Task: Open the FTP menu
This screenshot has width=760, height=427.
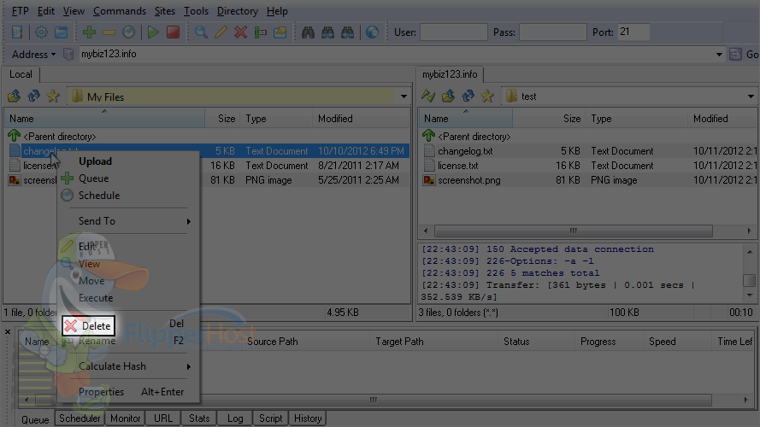Action: click(21, 11)
